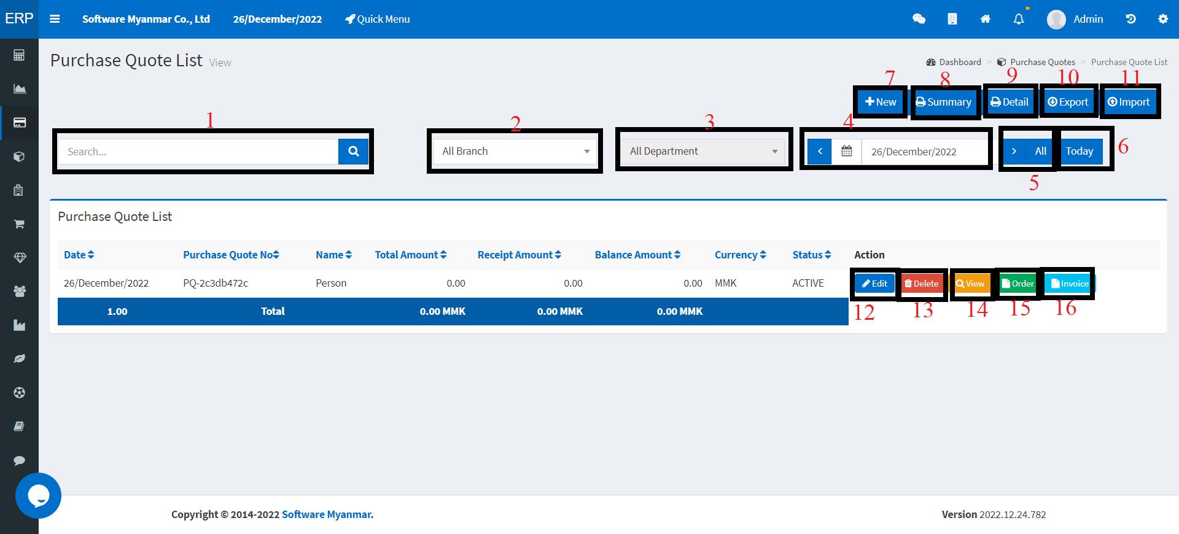Sort by Date column
The height and width of the screenshot is (534, 1179).
[79, 255]
